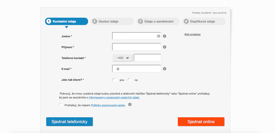Click into the Příjmení text field
Screen dimensions: 275x133
(x=136, y=47)
